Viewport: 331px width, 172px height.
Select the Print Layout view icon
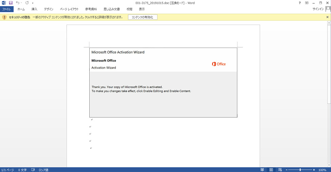(x=271, y=170)
